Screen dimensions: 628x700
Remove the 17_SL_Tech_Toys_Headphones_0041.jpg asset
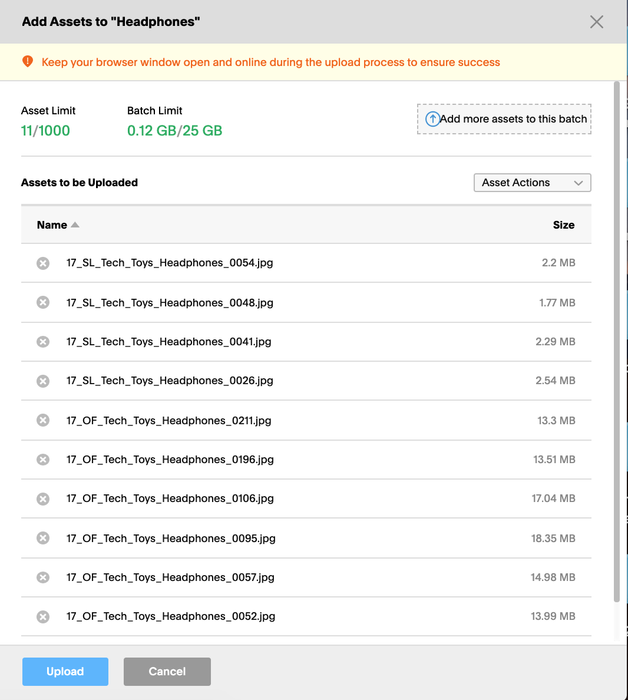(43, 342)
